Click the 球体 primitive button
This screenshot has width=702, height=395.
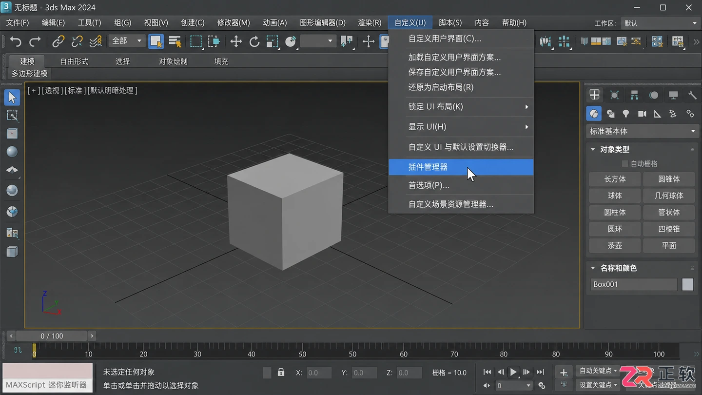pyautogui.click(x=615, y=196)
